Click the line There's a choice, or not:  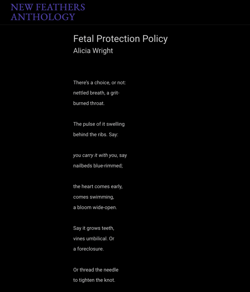[x=99, y=82]
